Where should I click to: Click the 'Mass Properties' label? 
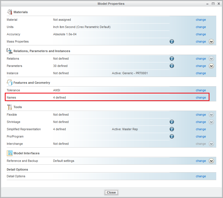click(x=18, y=41)
